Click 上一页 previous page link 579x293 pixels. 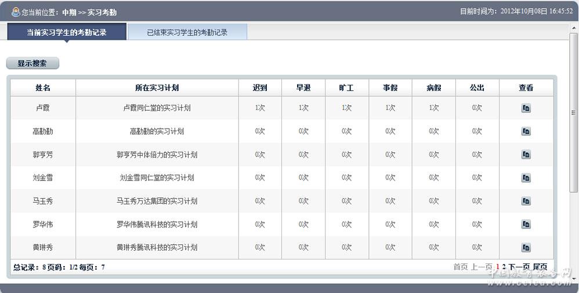(x=482, y=267)
